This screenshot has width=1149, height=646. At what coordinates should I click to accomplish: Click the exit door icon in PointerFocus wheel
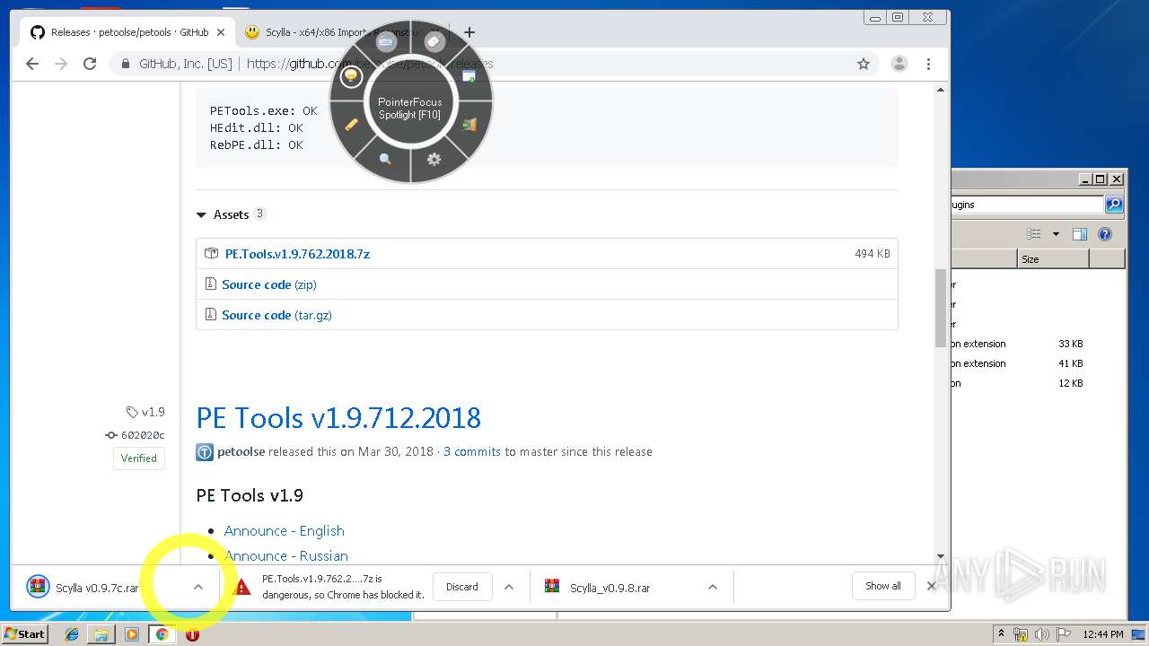click(469, 125)
